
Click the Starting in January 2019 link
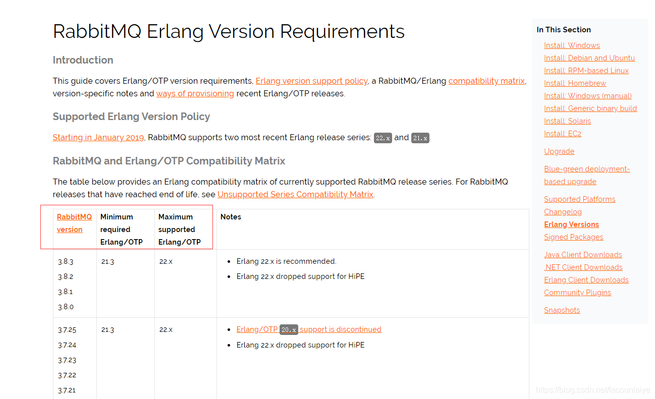coord(98,137)
